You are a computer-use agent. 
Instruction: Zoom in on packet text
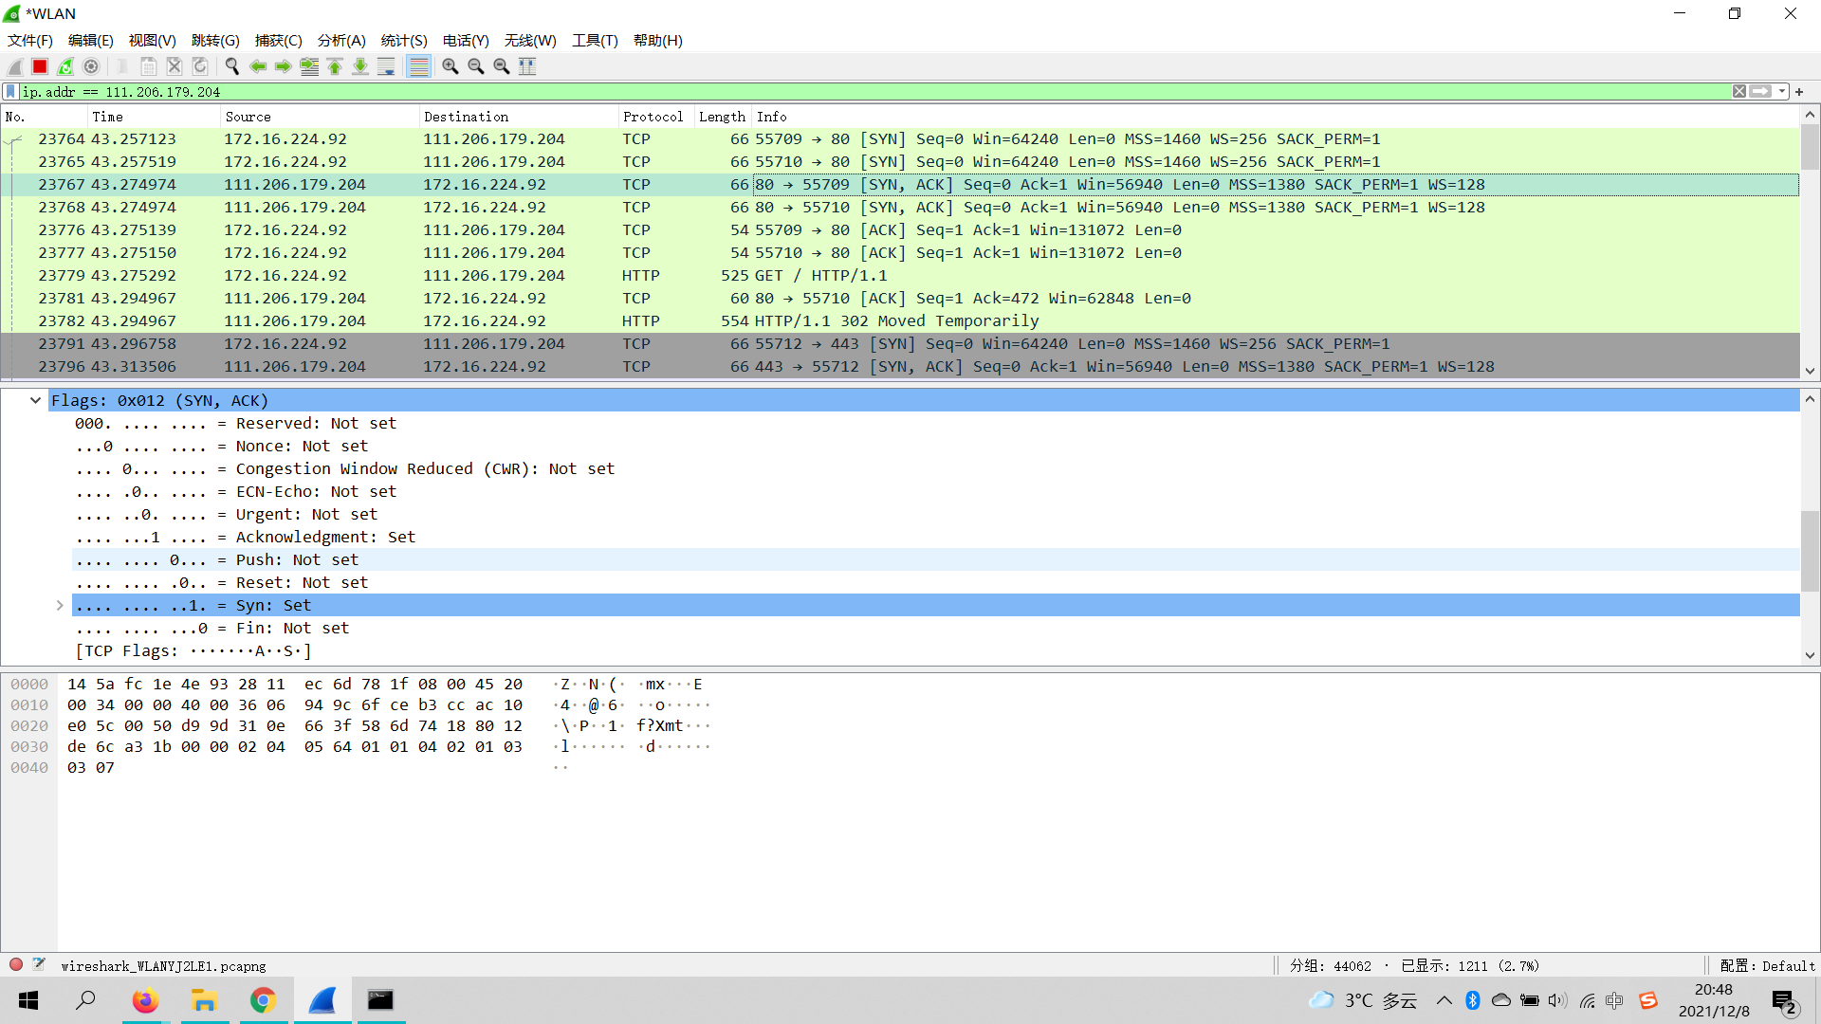(451, 66)
